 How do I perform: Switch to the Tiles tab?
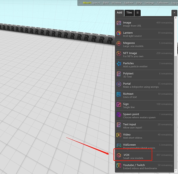tap(129, 13)
